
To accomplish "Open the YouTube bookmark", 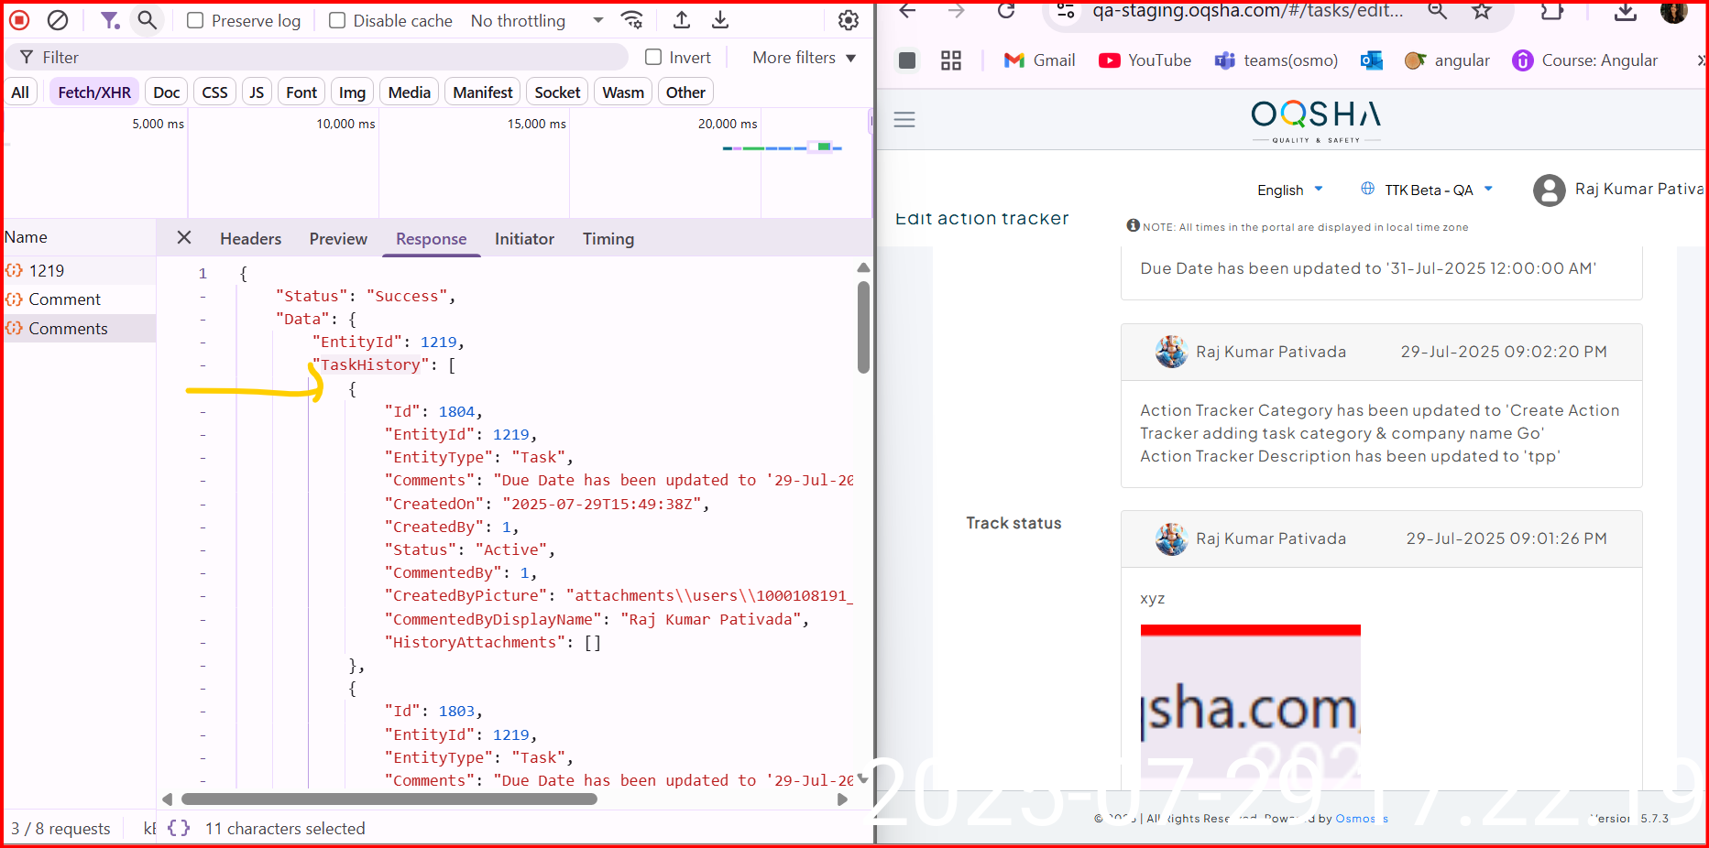I will click(x=1145, y=60).
